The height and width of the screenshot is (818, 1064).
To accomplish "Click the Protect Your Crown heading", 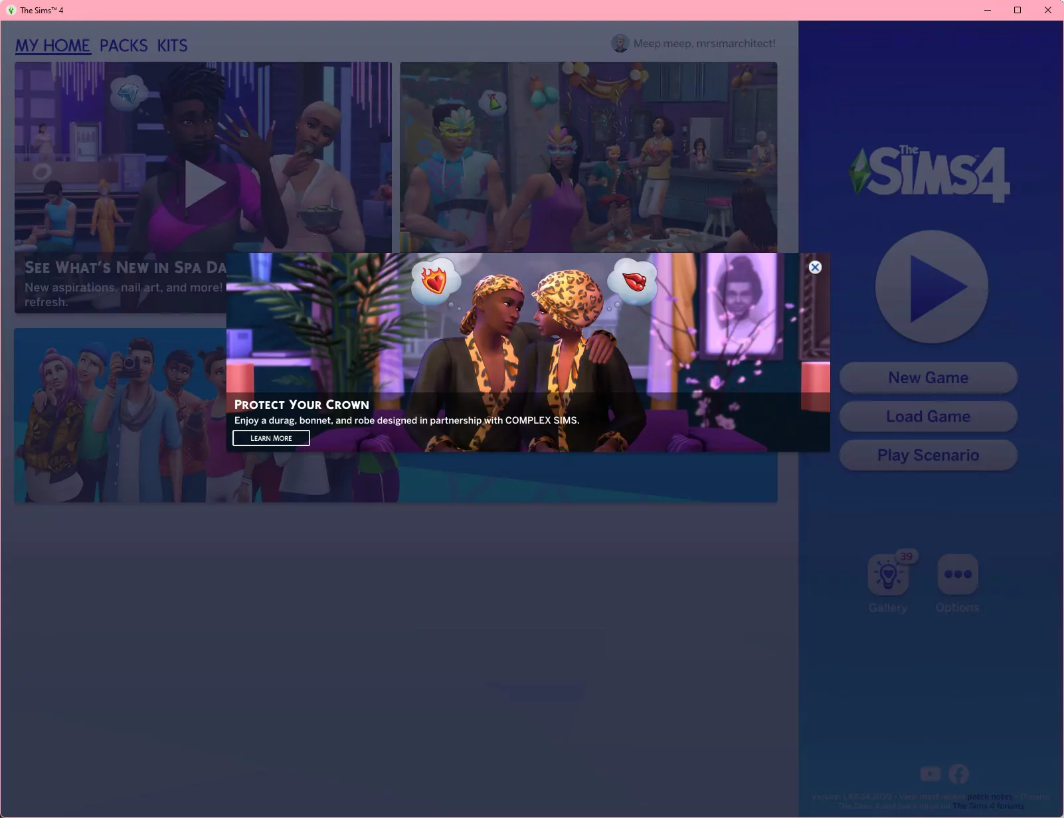I will click(302, 404).
